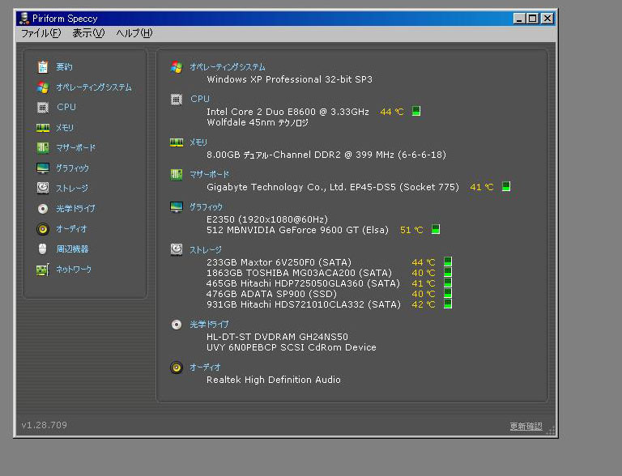This screenshot has height=476, width=622.
Task: Minimize the Piriform Speccy window
Action: coord(520,19)
